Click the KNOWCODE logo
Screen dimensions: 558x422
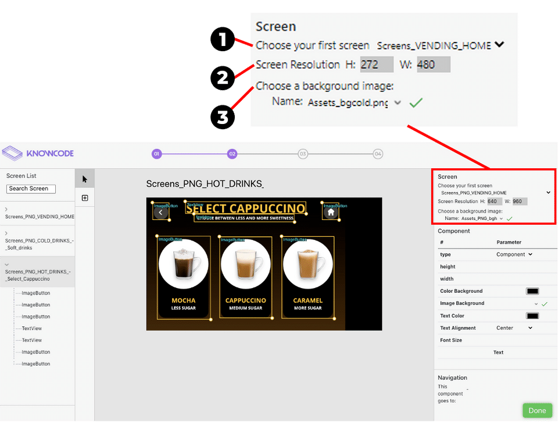(x=38, y=153)
